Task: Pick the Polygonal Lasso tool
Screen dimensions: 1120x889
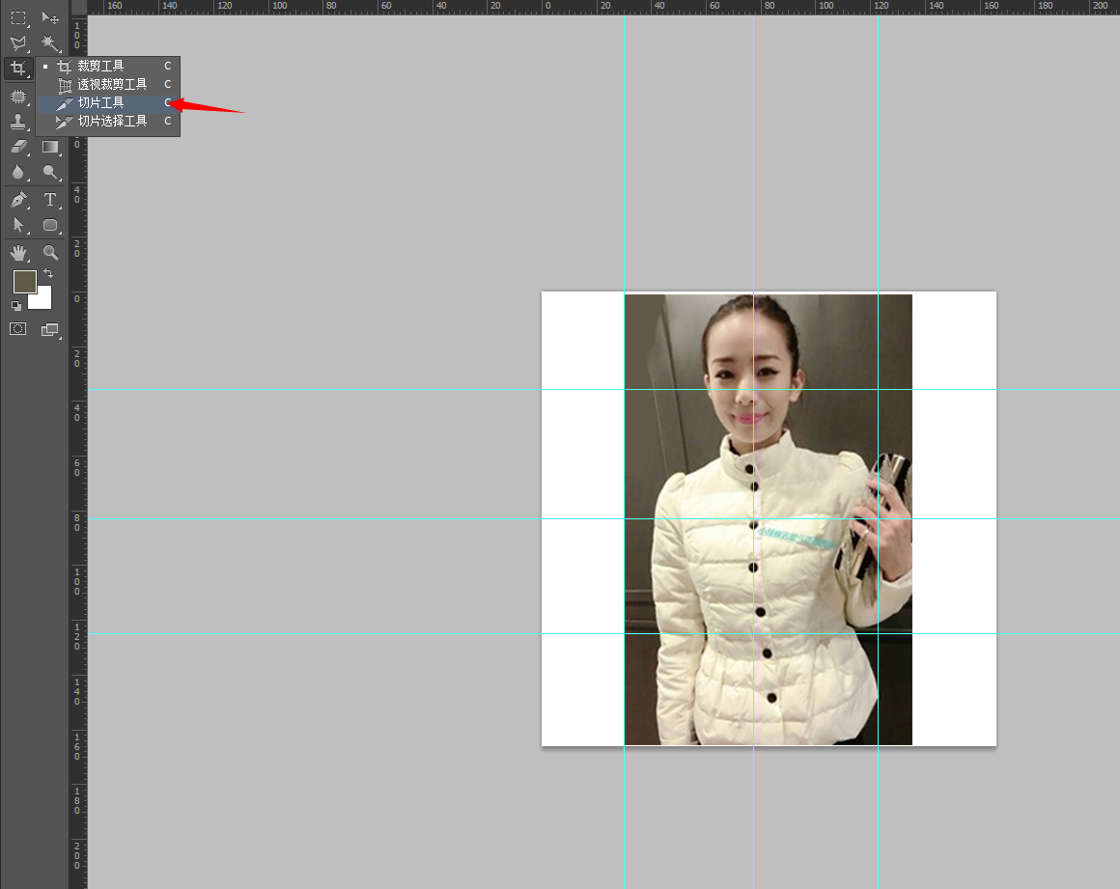Action: pos(17,43)
